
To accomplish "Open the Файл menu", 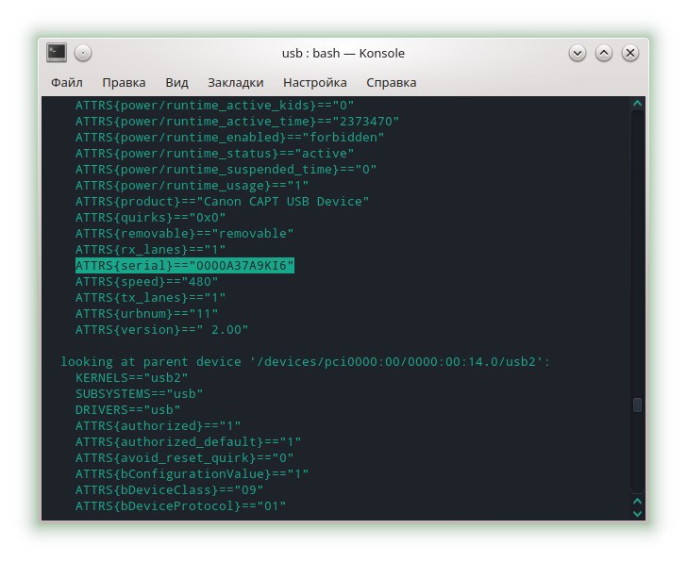I will (67, 82).
